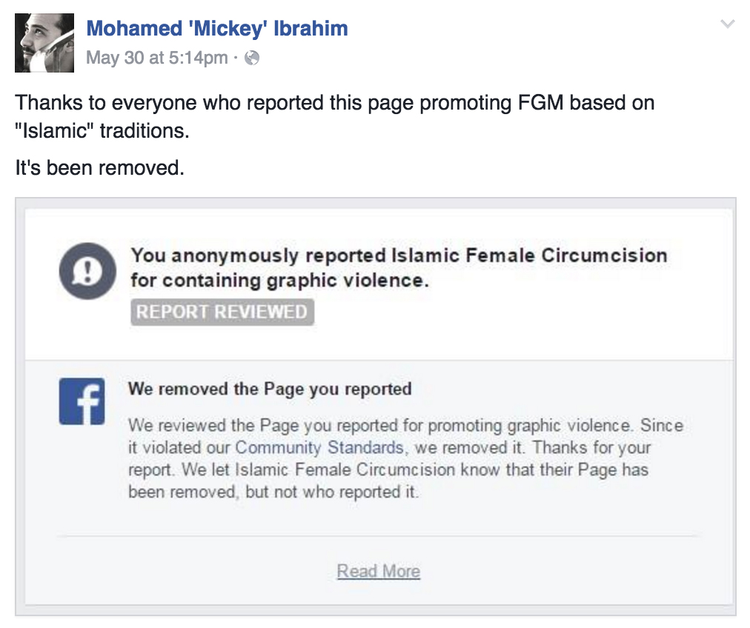
Task: Click "Islamic Female Circumcision" in the gray paragraph
Action: pyautogui.click(x=345, y=470)
